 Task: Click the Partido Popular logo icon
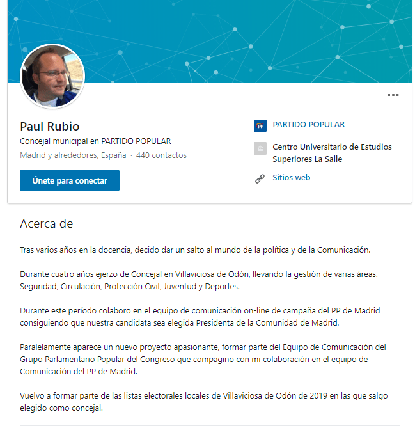click(x=260, y=126)
